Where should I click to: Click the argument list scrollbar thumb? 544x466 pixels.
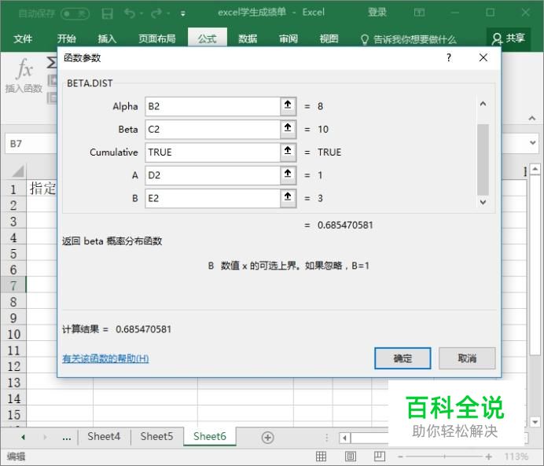coord(483,160)
